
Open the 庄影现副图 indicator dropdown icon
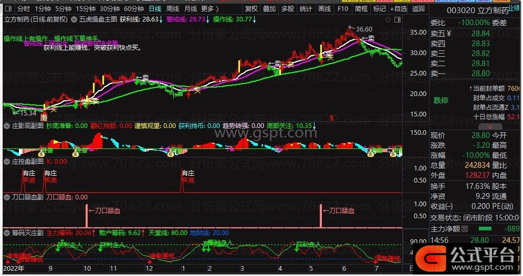pyautogui.click(x=7, y=126)
